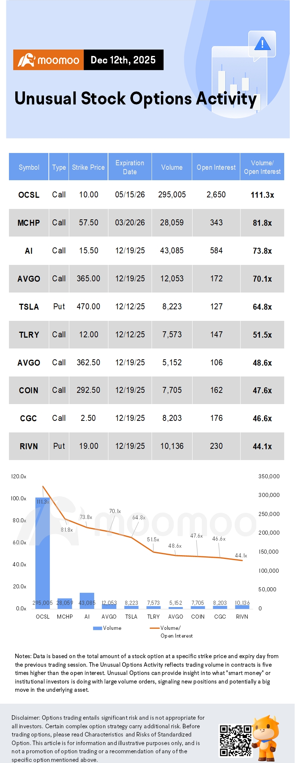Viewport: 295px width, 763px height.
Task: Click the tall OCSL volume bar
Action: point(42,553)
